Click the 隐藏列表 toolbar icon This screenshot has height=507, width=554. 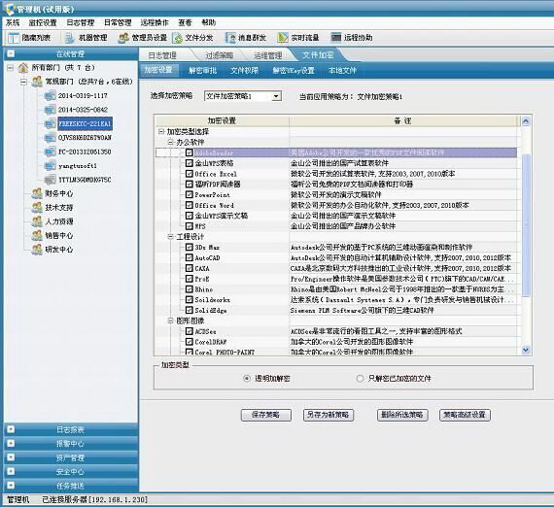pyautogui.click(x=14, y=38)
